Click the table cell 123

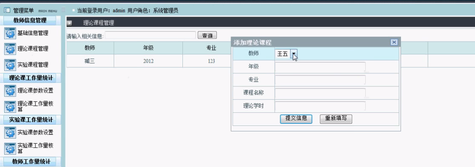211,61
